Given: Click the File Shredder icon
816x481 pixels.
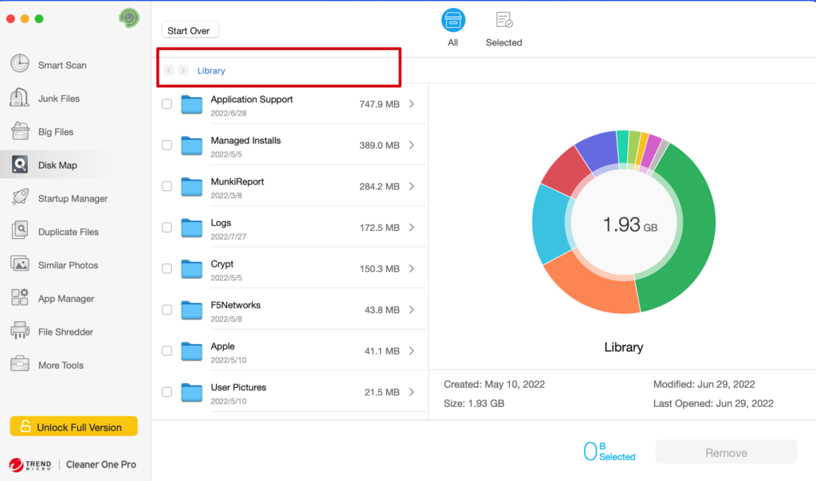Looking at the screenshot, I should pos(20,331).
